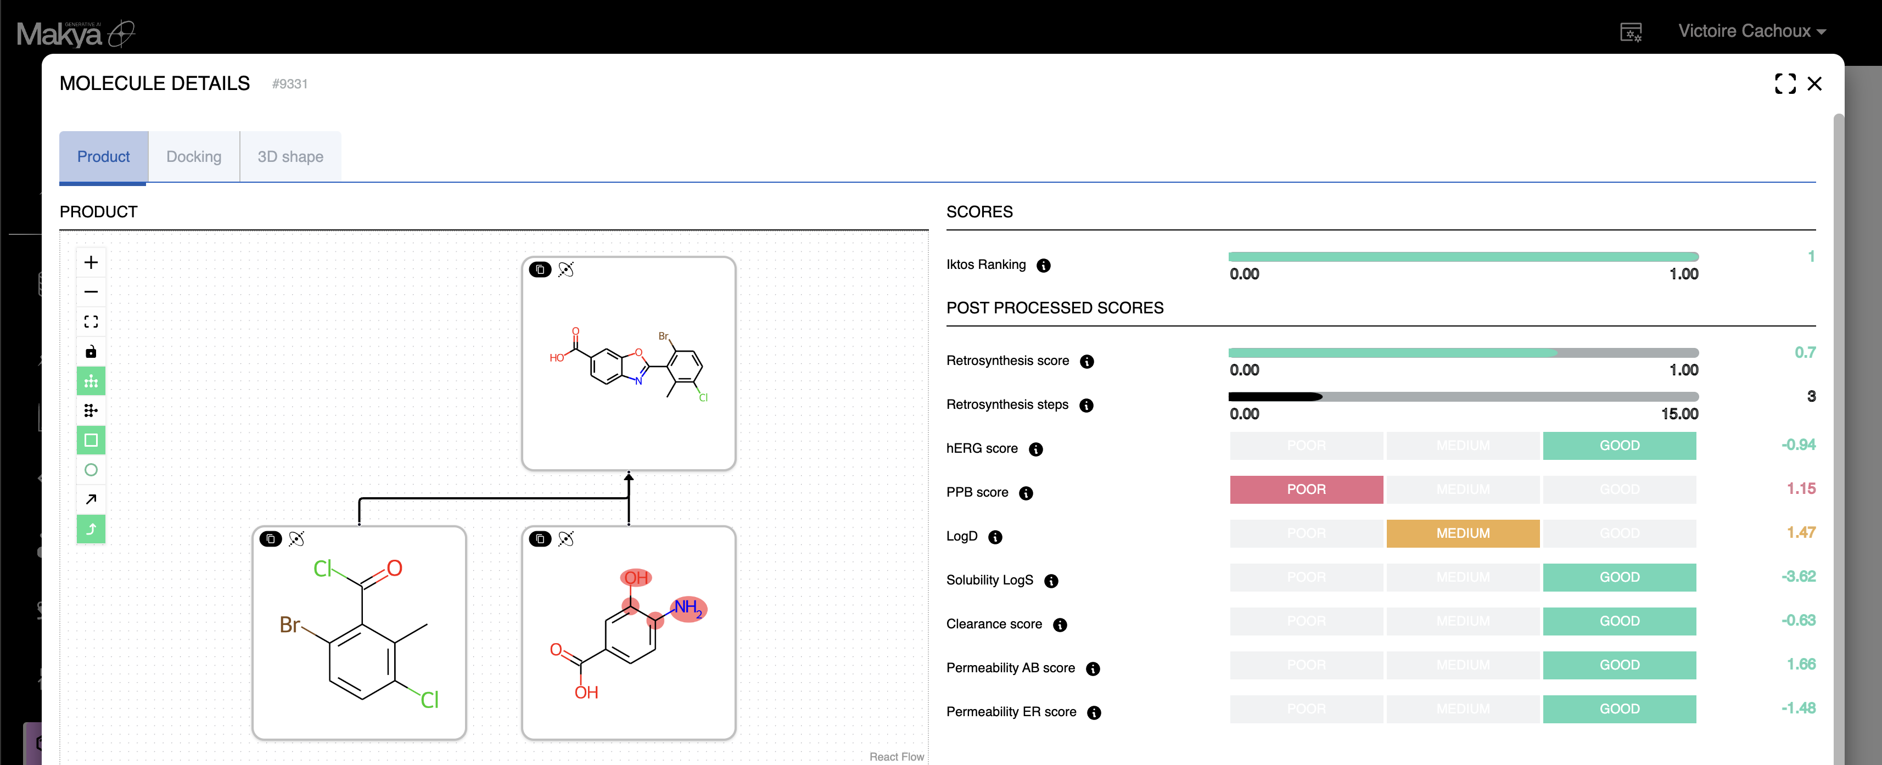Copy the aminophenol reactant structure

coord(540,539)
